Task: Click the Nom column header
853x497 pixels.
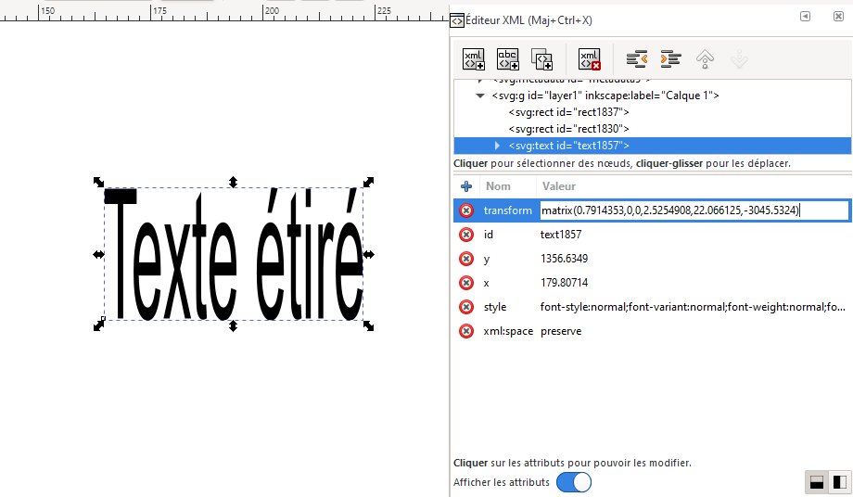Action: [x=498, y=186]
